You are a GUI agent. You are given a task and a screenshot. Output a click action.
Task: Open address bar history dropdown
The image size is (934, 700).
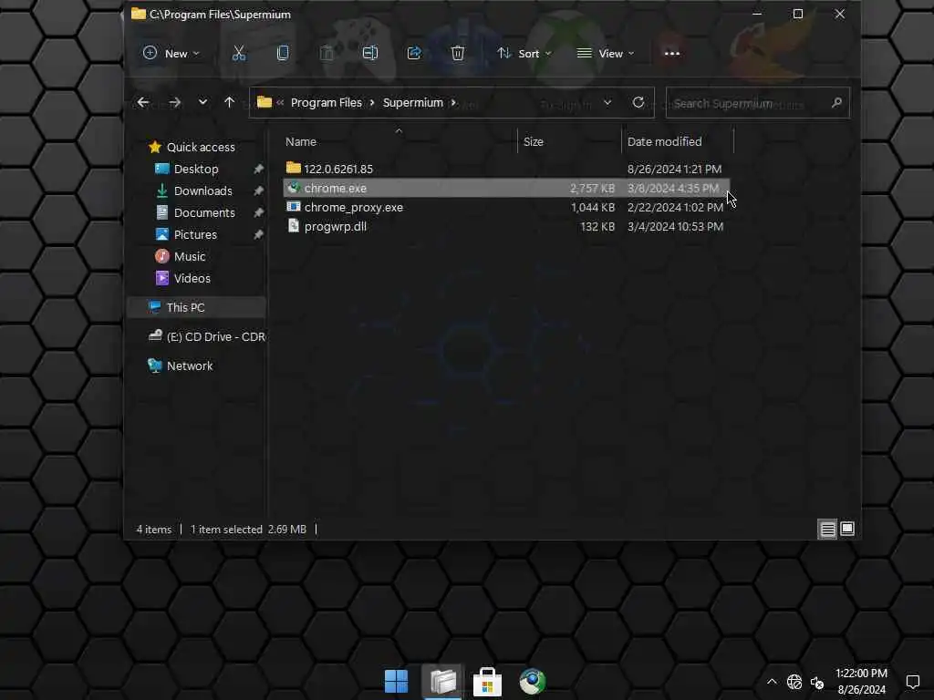(607, 102)
